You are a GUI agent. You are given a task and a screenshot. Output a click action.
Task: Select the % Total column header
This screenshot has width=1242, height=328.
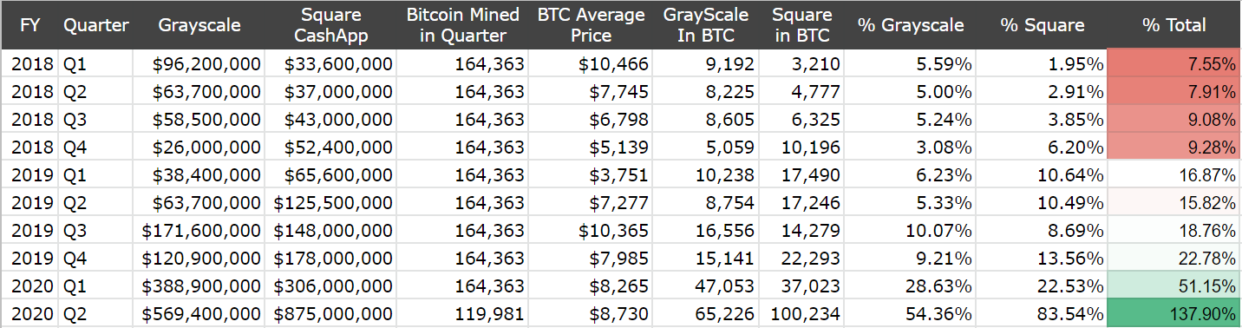tap(1174, 25)
